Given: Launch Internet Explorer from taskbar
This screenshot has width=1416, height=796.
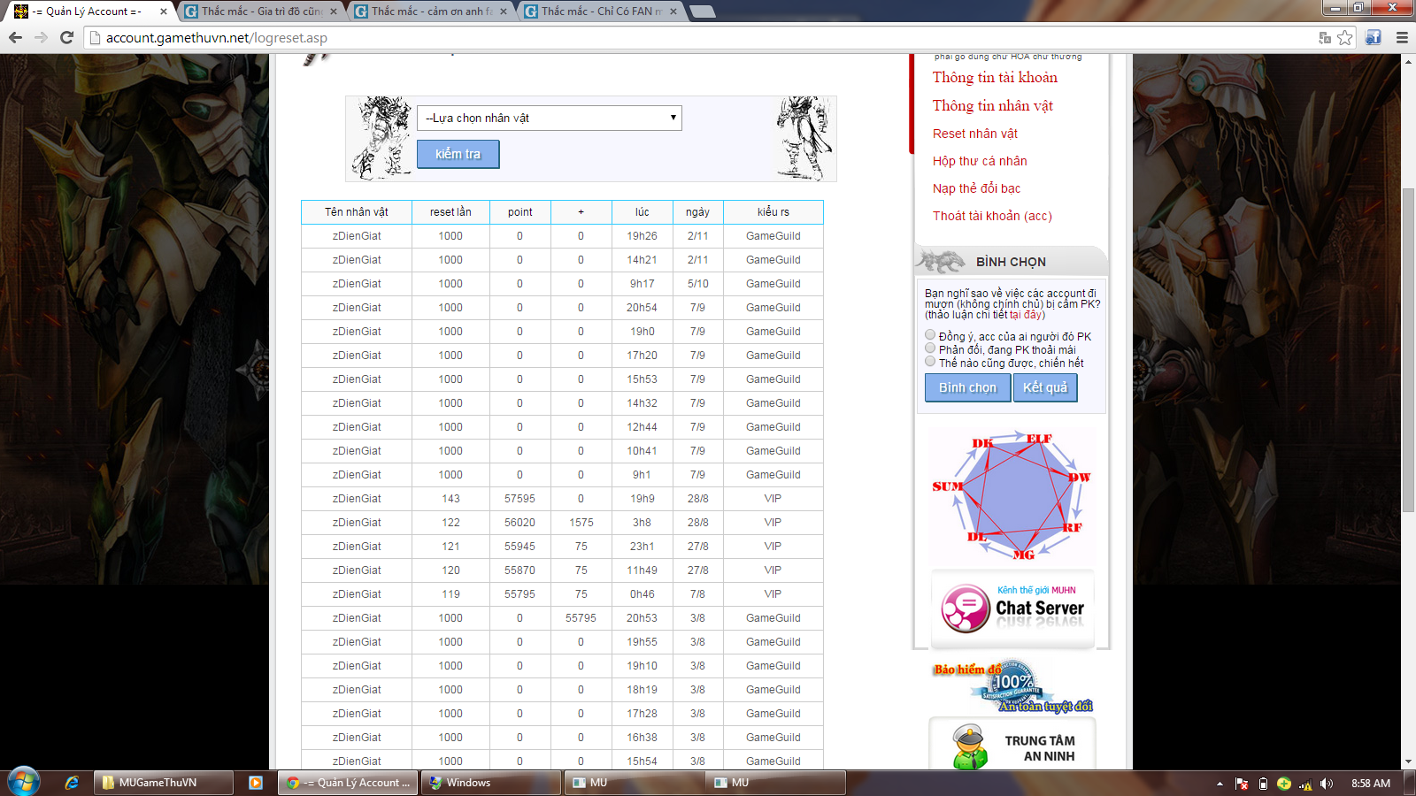Looking at the screenshot, I should [x=72, y=783].
